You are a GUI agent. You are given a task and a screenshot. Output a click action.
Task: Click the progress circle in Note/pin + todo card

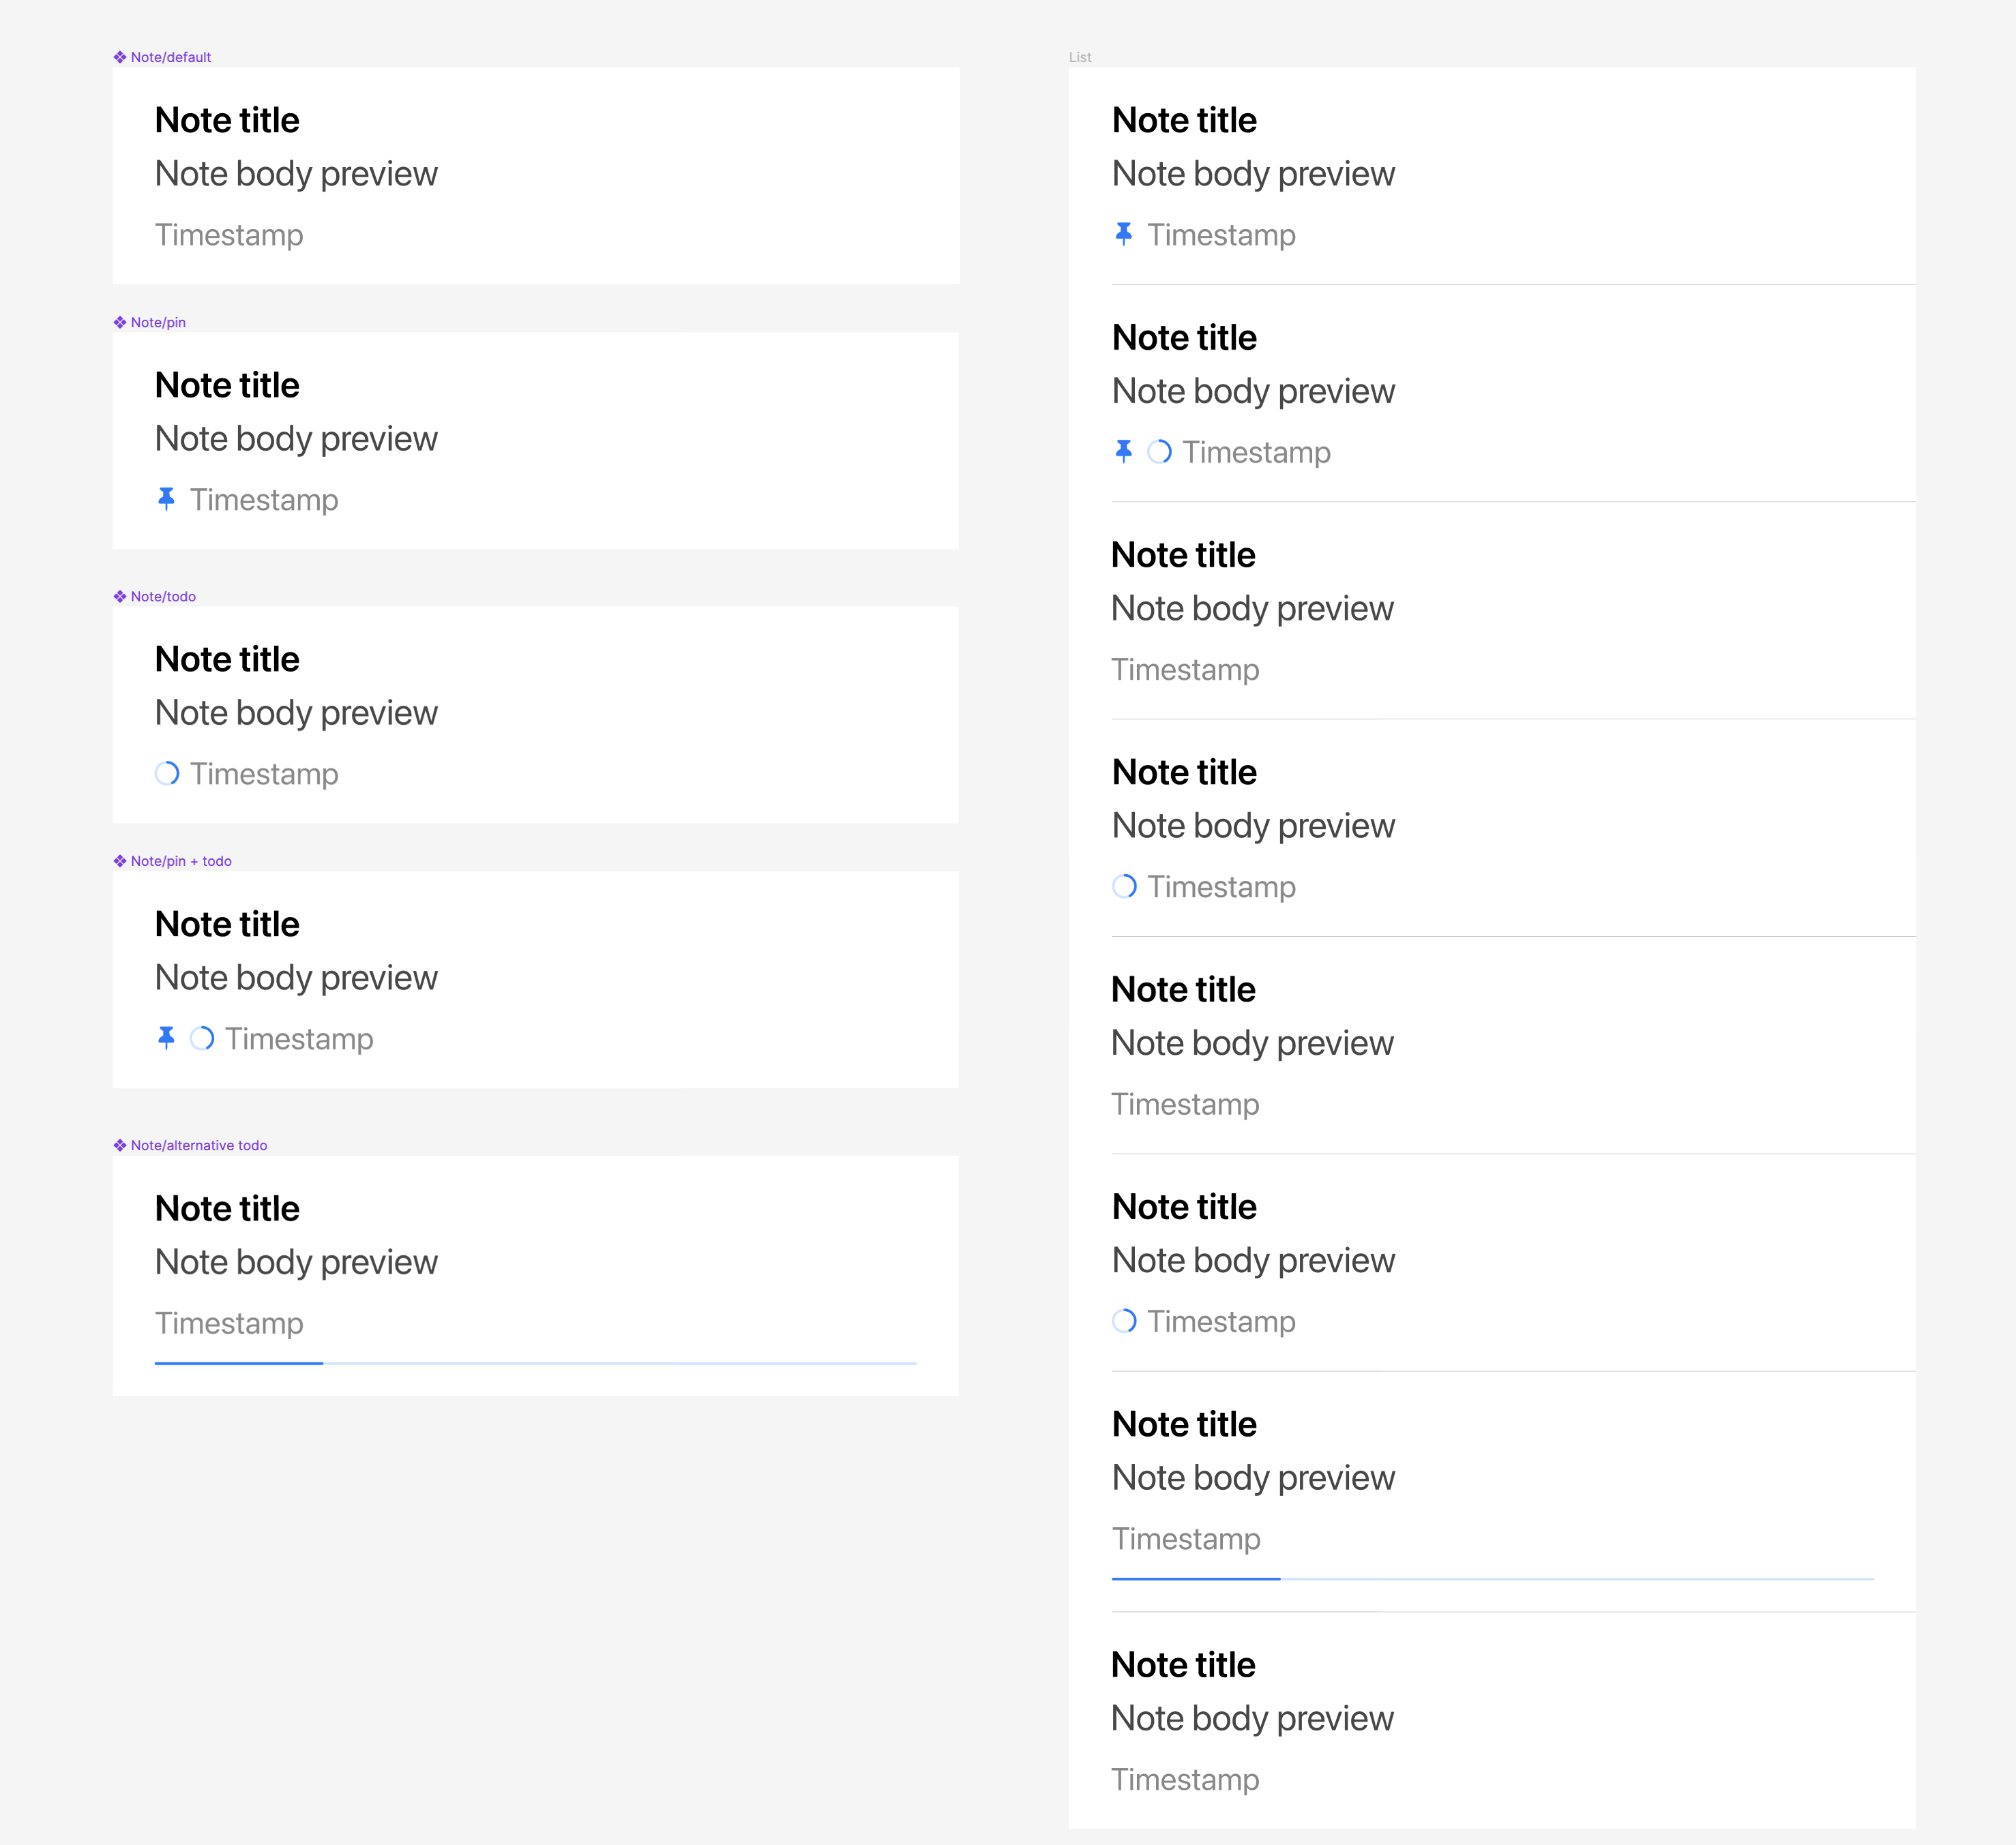202,1038
